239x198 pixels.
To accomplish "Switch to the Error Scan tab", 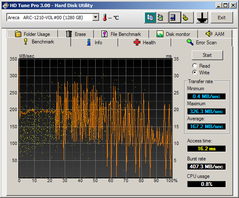I will click(x=201, y=42).
